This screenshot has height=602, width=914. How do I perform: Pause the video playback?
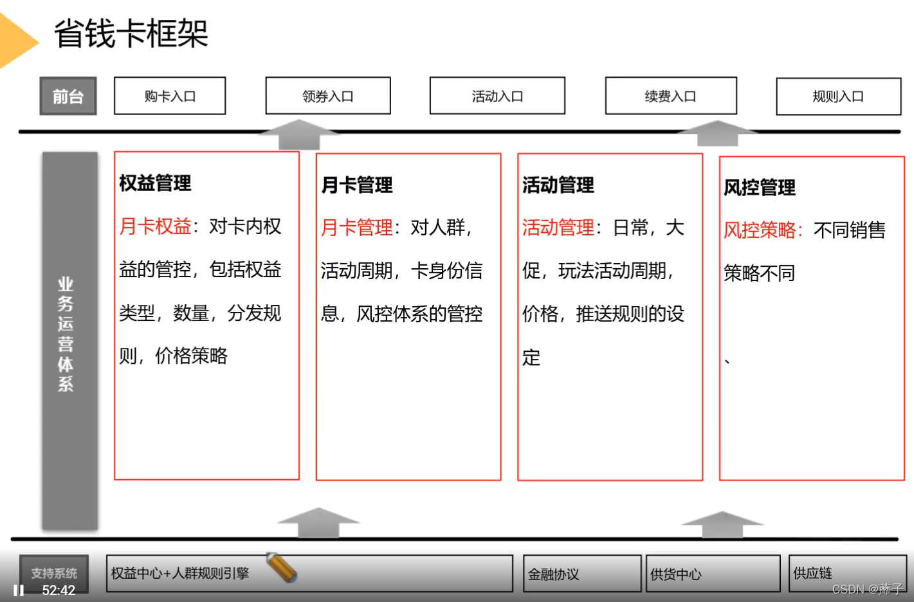[19, 590]
